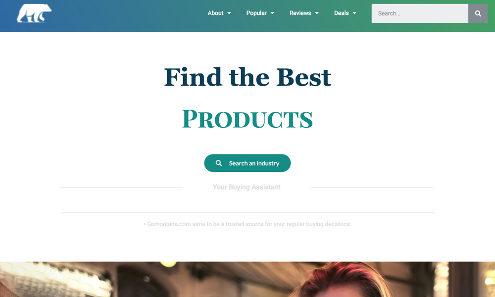Click the magnifier search submit icon
Screen dimensions: 495x297
pos(478,13)
